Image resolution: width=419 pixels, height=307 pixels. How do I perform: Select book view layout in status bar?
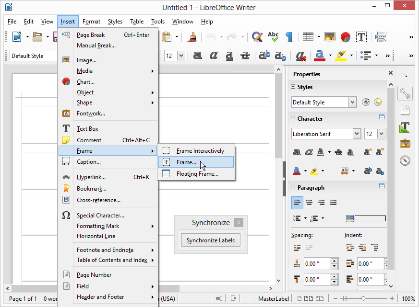[x=320, y=298]
